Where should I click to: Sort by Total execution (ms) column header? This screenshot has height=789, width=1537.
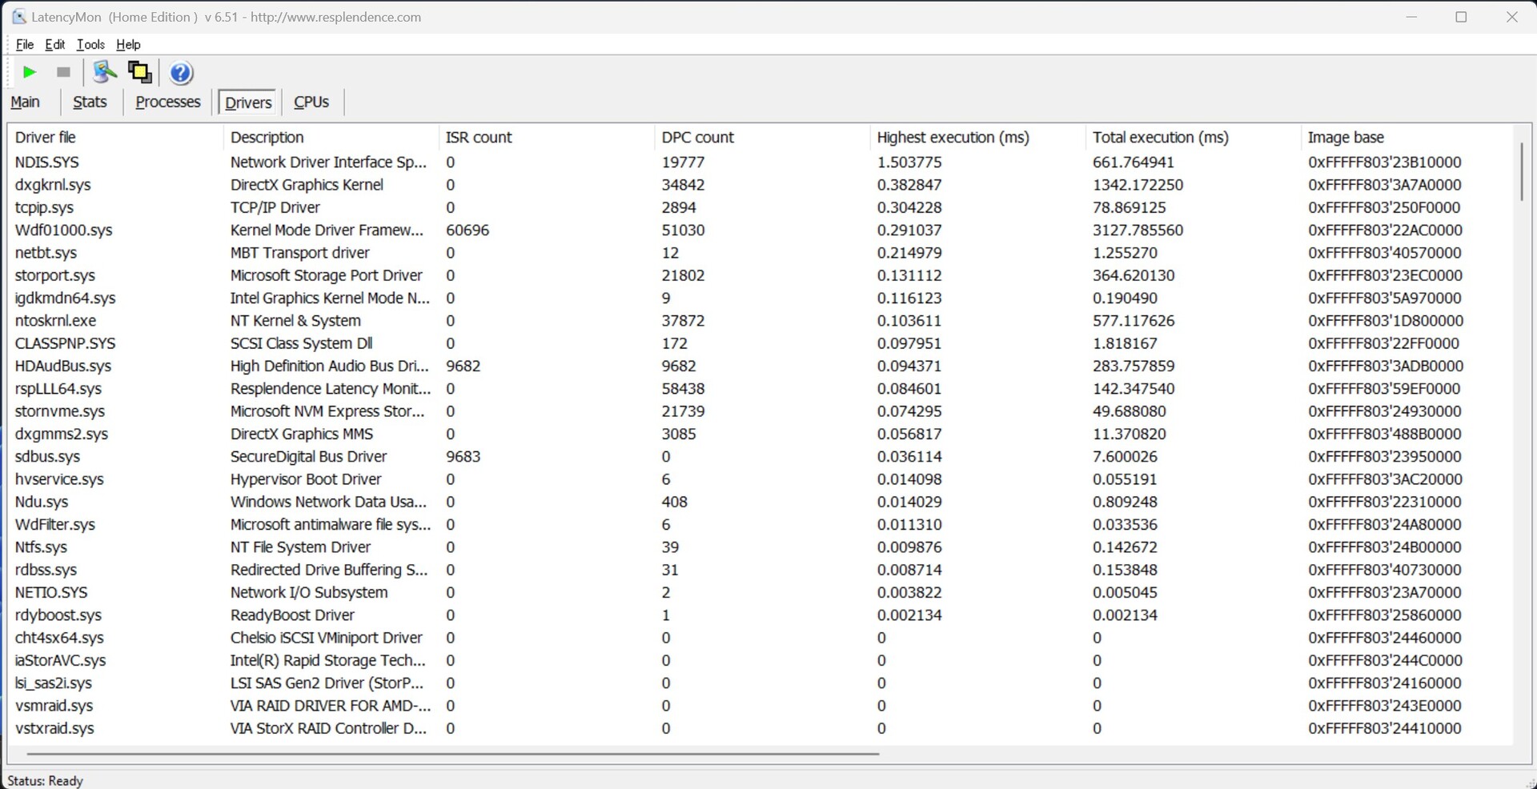[1193, 137]
